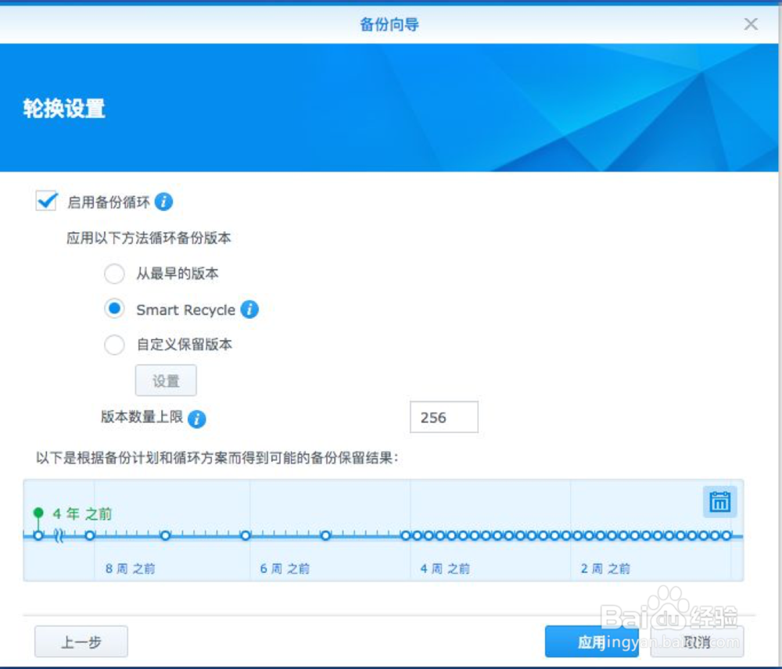Click the 4 周 之前 timeline label
Viewport: 782px width, 669px height.
pyautogui.click(x=445, y=568)
